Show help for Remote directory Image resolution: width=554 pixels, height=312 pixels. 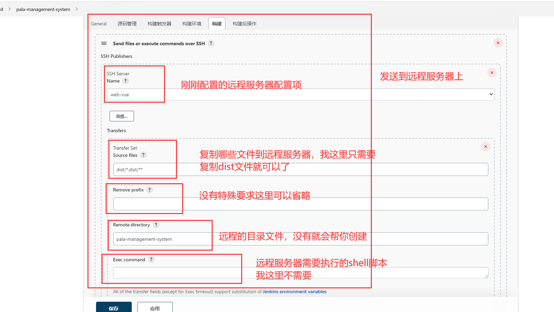156,225
